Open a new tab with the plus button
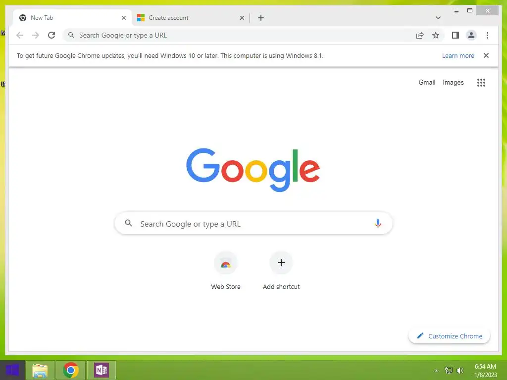The width and height of the screenshot is (507, 380). (261, 18)
